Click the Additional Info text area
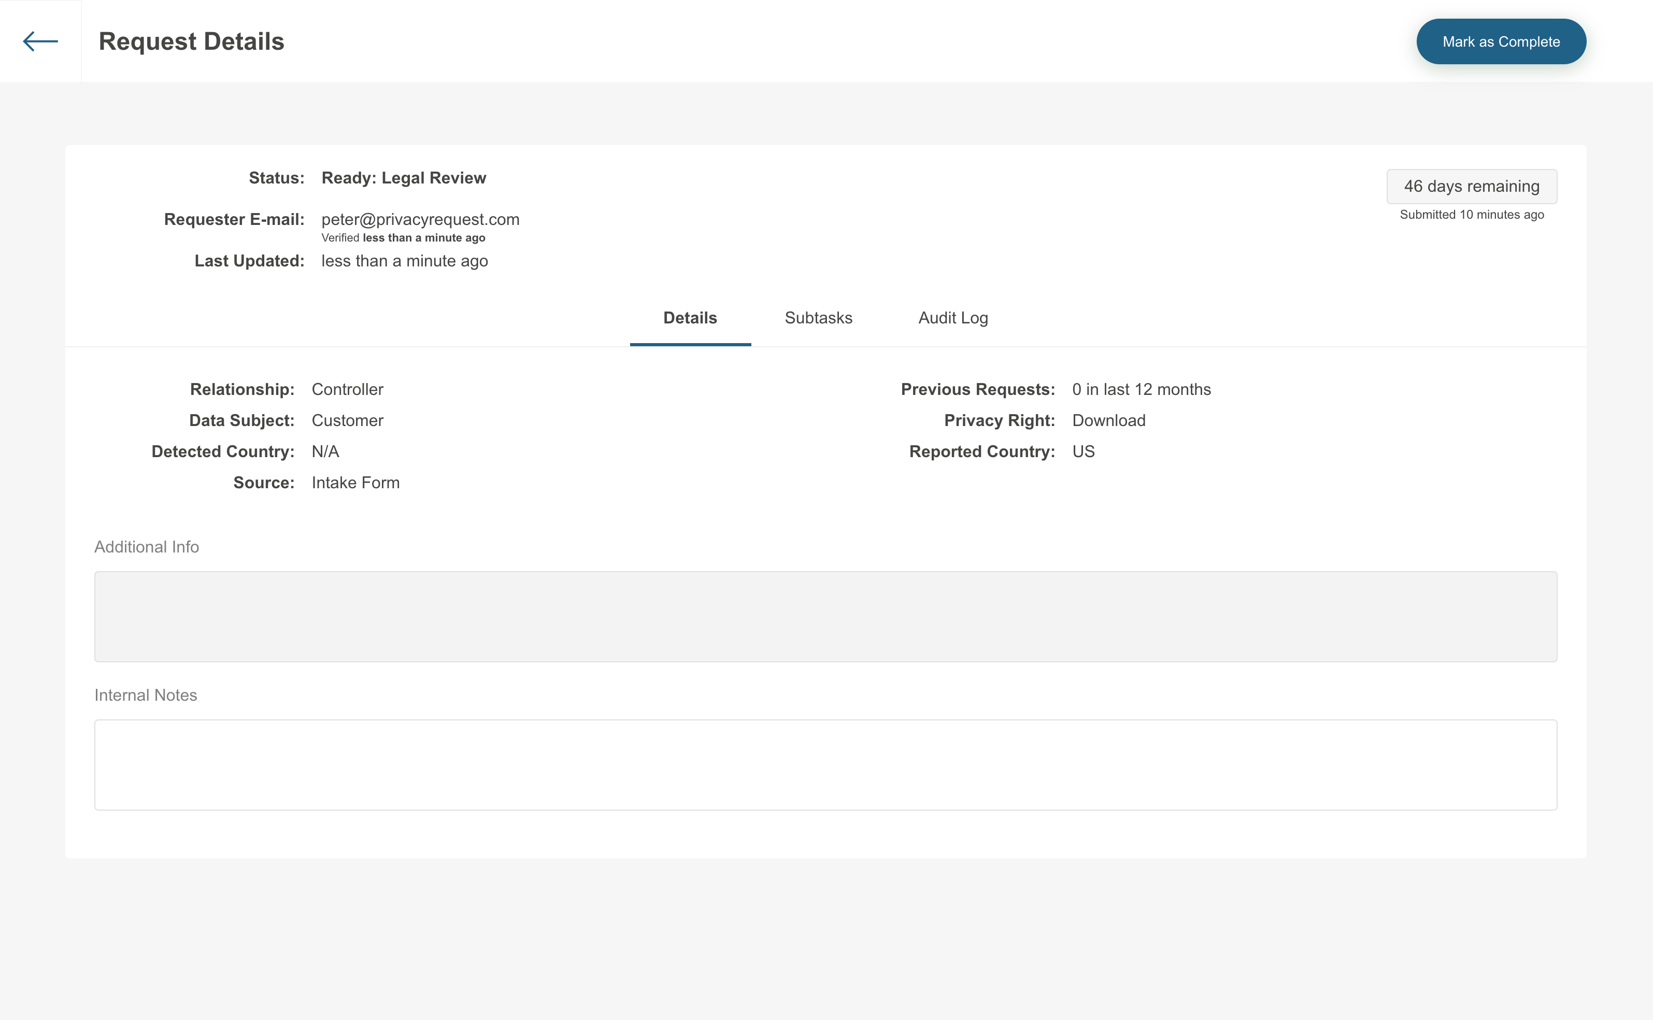1653x1020 pixels. click(825, 616)
